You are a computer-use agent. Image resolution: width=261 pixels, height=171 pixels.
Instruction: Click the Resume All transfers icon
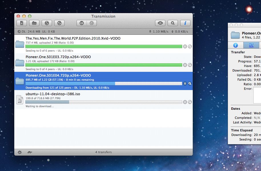tap(92, 23)
